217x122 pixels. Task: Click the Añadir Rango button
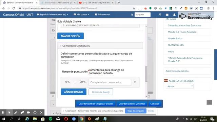tap(74, 92)
